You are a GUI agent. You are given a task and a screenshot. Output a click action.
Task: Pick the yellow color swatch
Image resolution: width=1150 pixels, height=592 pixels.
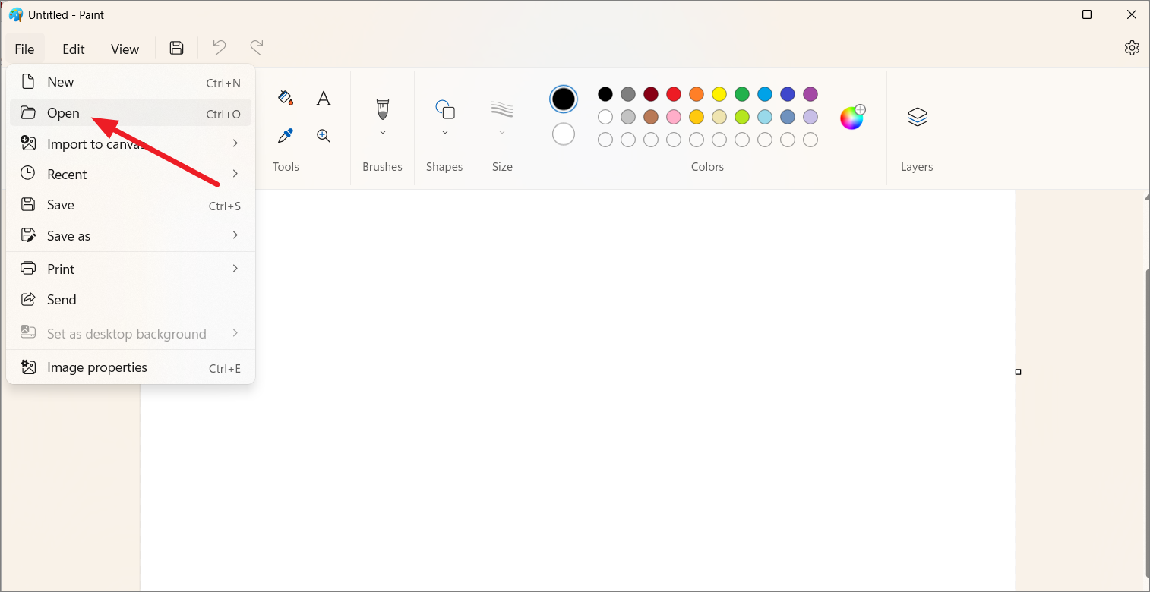[719, 94]
